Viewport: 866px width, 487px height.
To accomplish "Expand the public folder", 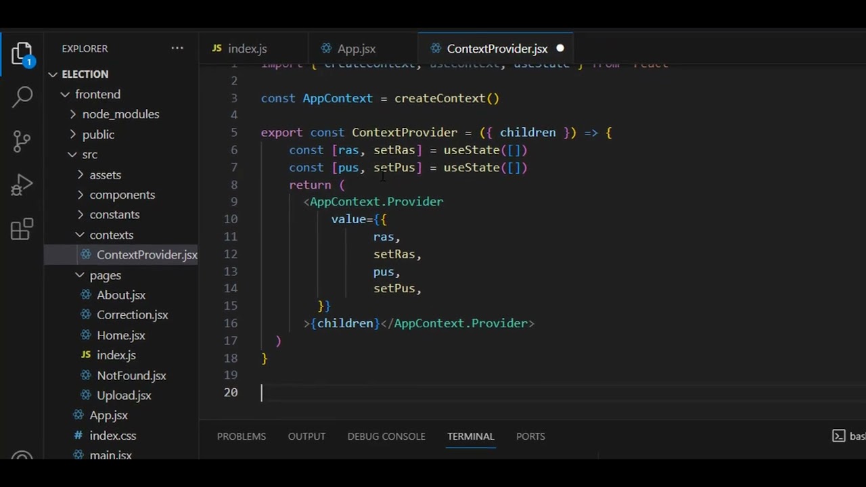I will click(73, 135).
